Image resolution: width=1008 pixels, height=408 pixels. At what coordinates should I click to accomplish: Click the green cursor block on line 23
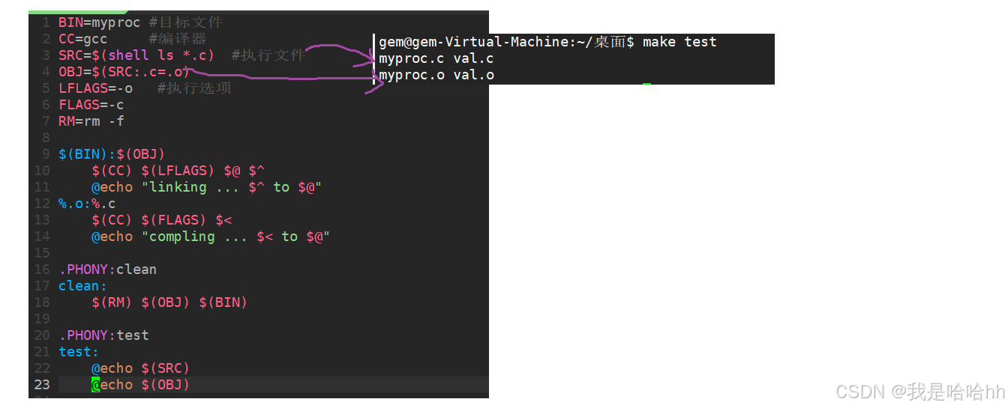pyautogui.click(x=95, y=385)
